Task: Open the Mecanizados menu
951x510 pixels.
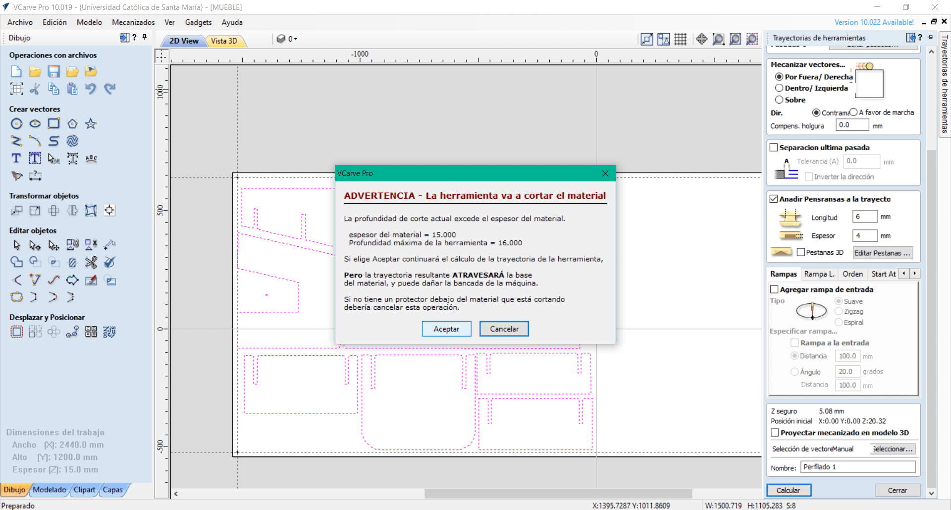Action: tap(133, 22)
